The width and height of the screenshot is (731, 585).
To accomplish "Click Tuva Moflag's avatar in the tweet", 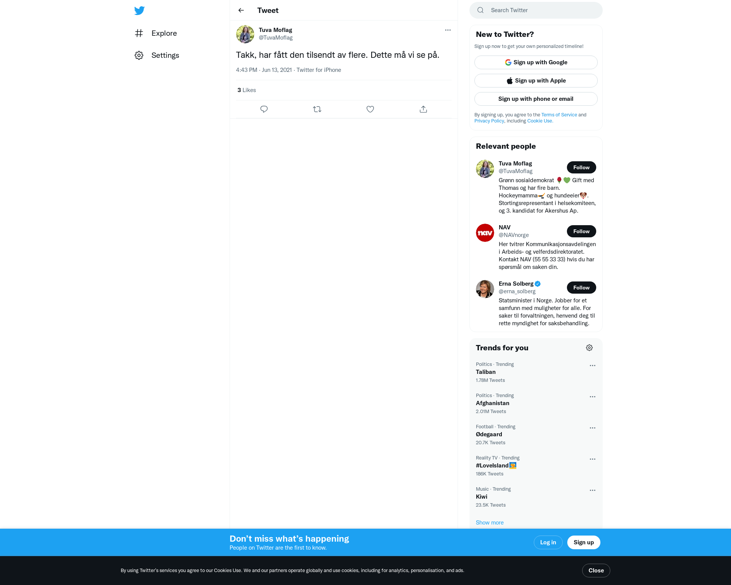I will click(245, 34).
